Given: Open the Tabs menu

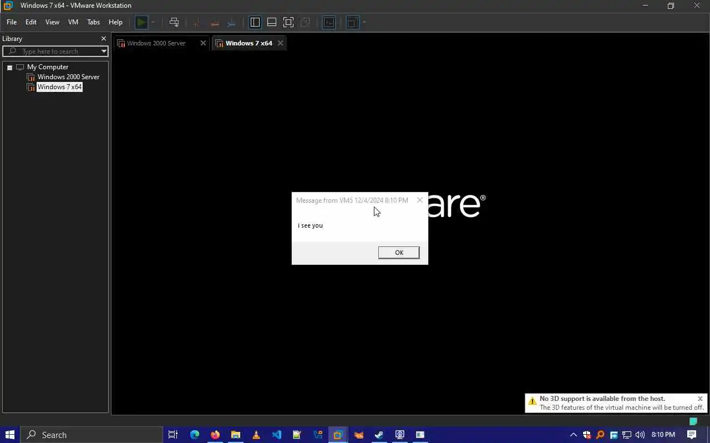Looking at the screenshot, I should click(94, 22).
